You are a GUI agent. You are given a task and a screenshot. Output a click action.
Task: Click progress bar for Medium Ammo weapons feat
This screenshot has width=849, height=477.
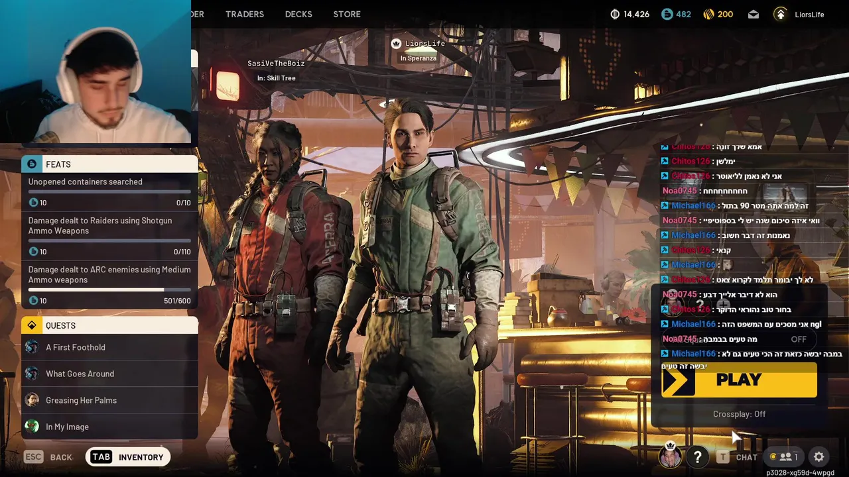point(109,290)
